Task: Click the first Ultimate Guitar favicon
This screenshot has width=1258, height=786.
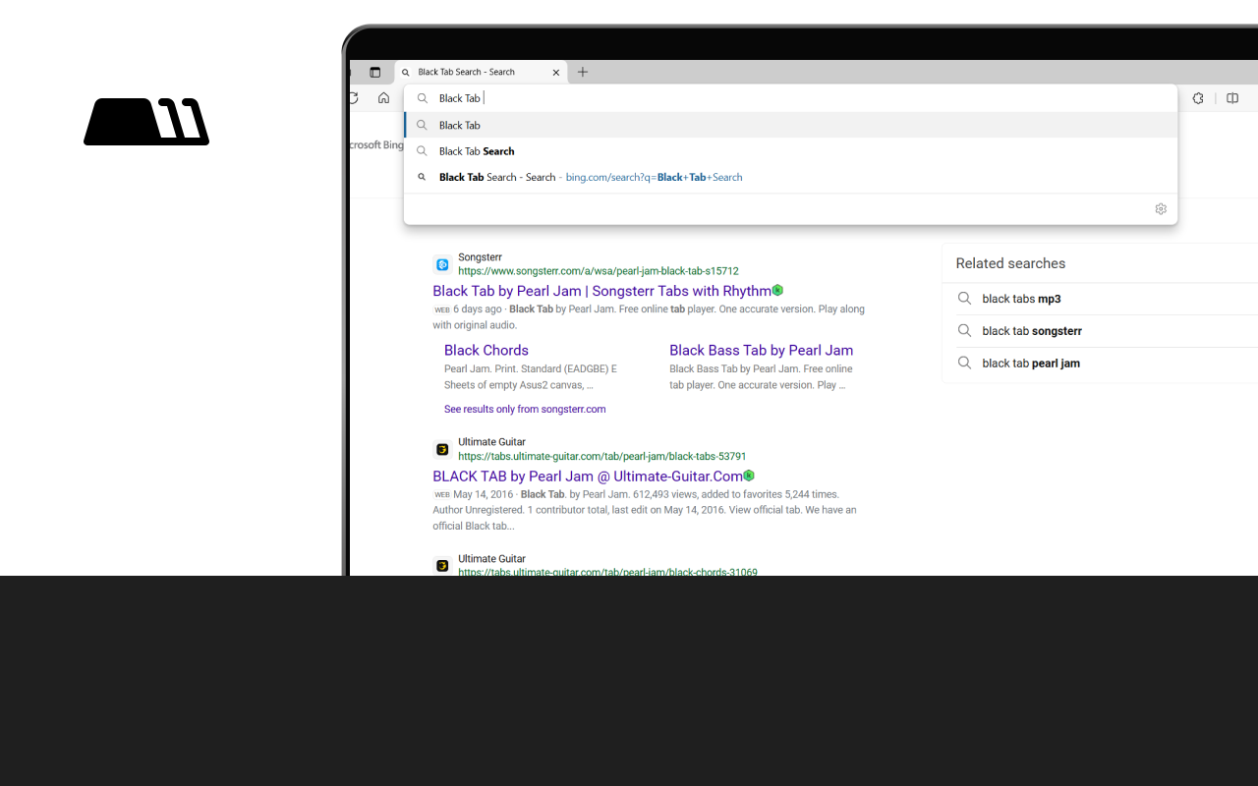Action: pos(442,449)
